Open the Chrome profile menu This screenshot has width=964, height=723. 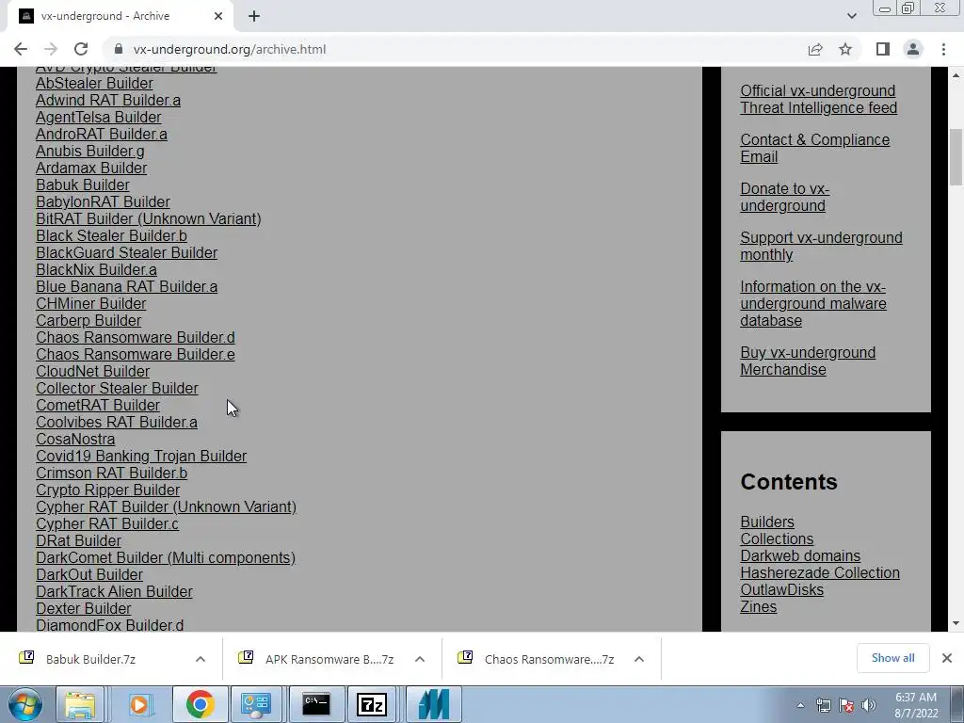pyautogui.click(x=913, y=49)
